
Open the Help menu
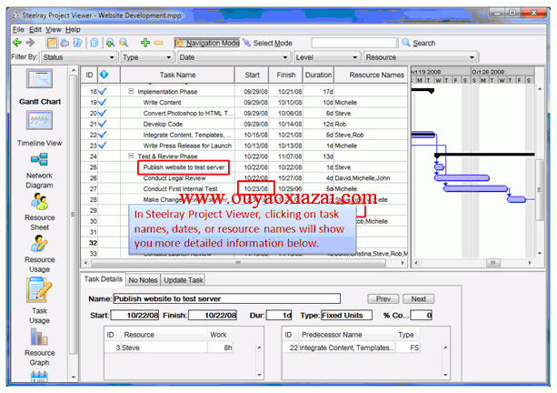point(73,29)
